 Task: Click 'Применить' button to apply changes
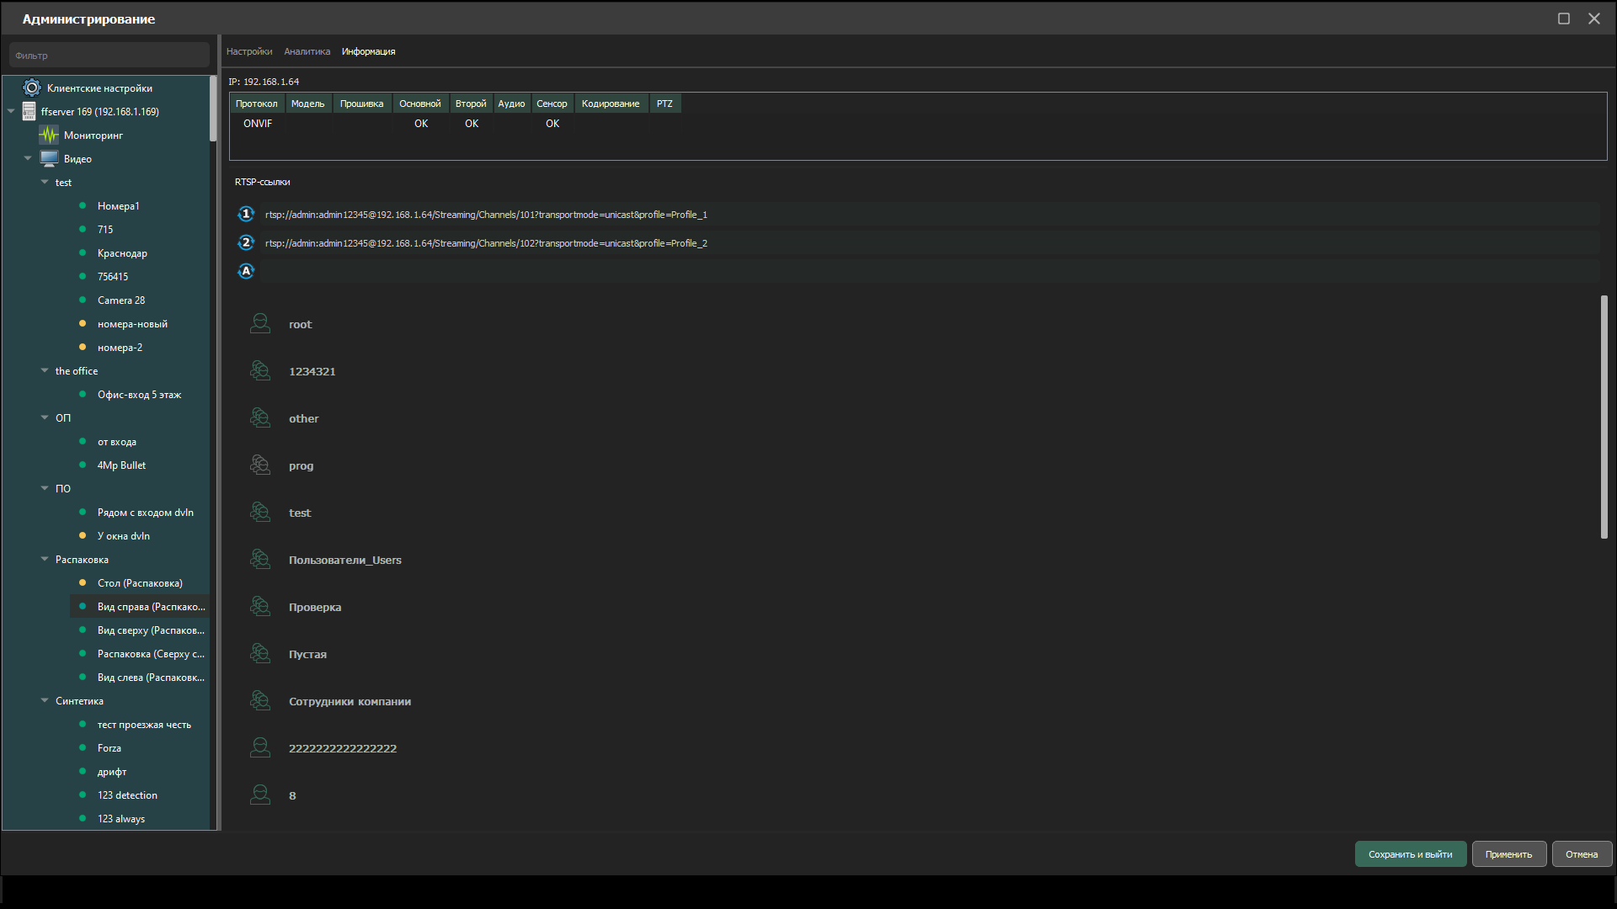point(1508,854)
